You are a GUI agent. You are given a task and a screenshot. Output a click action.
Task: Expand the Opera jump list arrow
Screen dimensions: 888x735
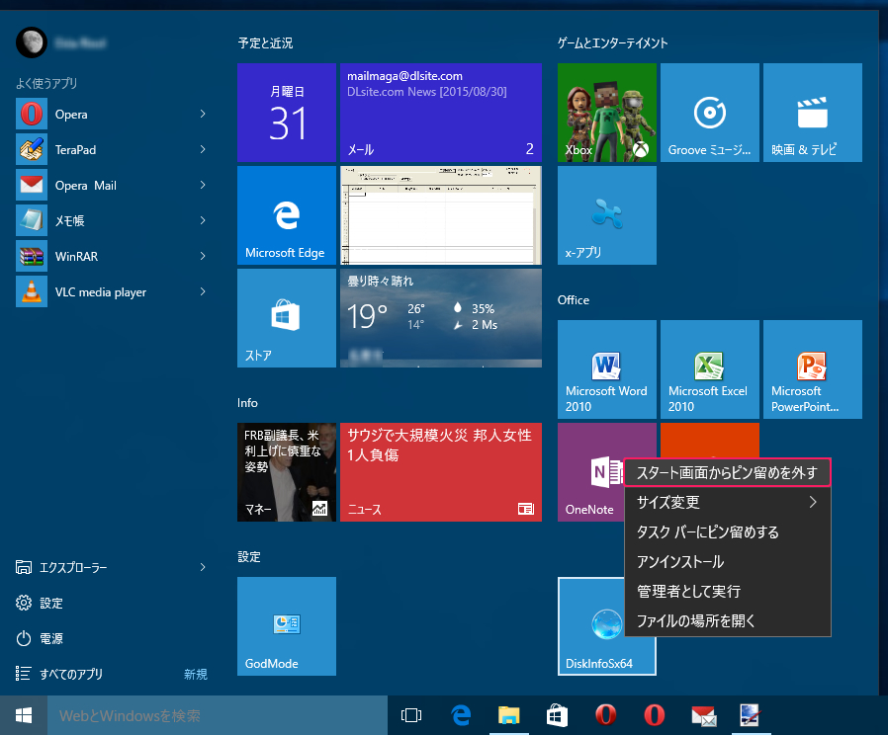click(x=203, y=115)
